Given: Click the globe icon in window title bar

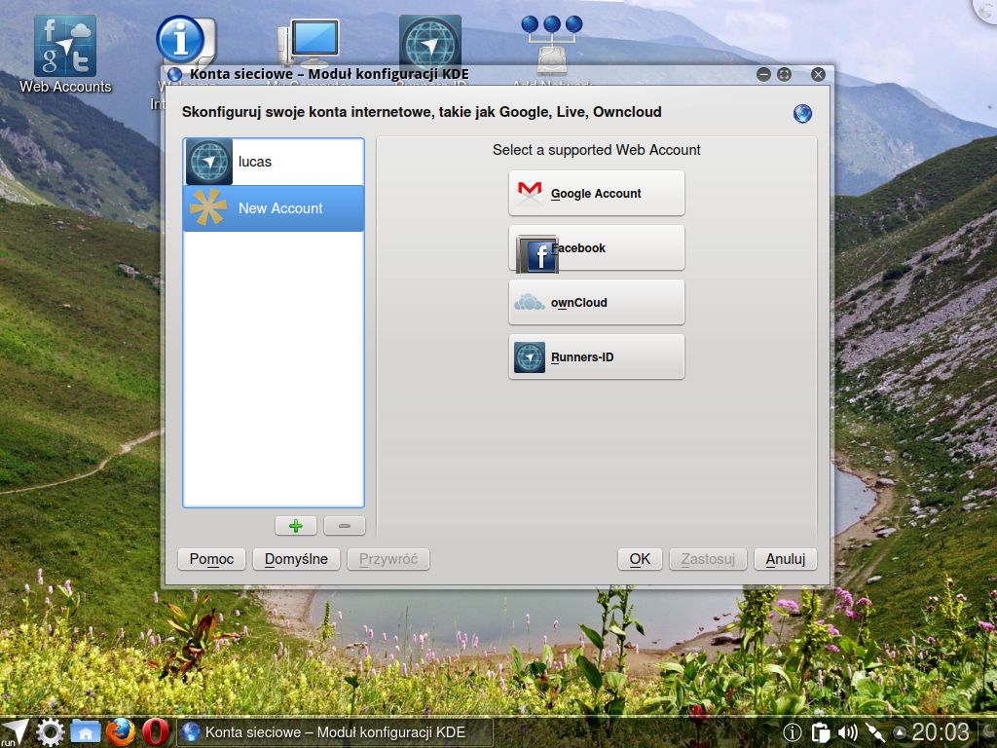Looking at the screenshot, I should (175, 74).
